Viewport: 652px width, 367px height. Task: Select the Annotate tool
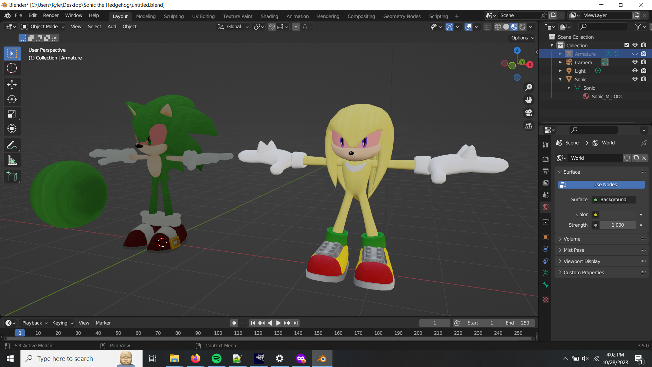12,145
